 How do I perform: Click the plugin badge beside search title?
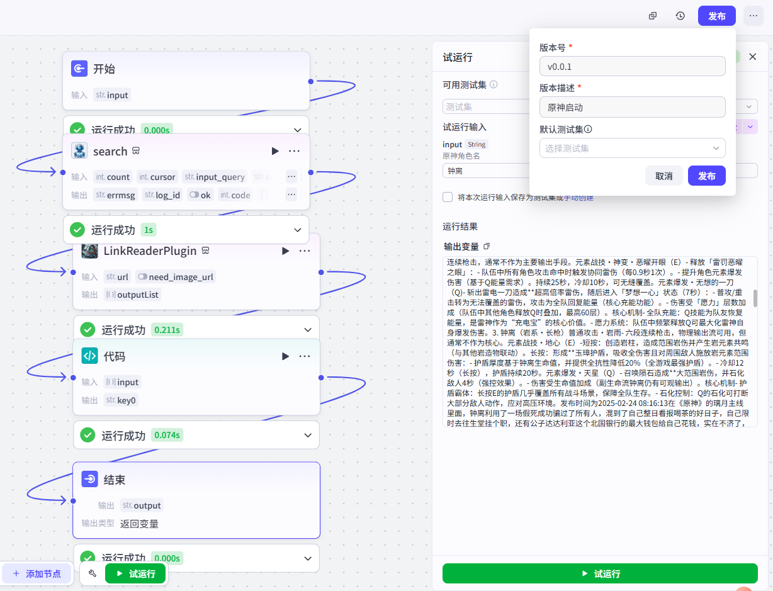pyautogui.click(x=135, y=151)
